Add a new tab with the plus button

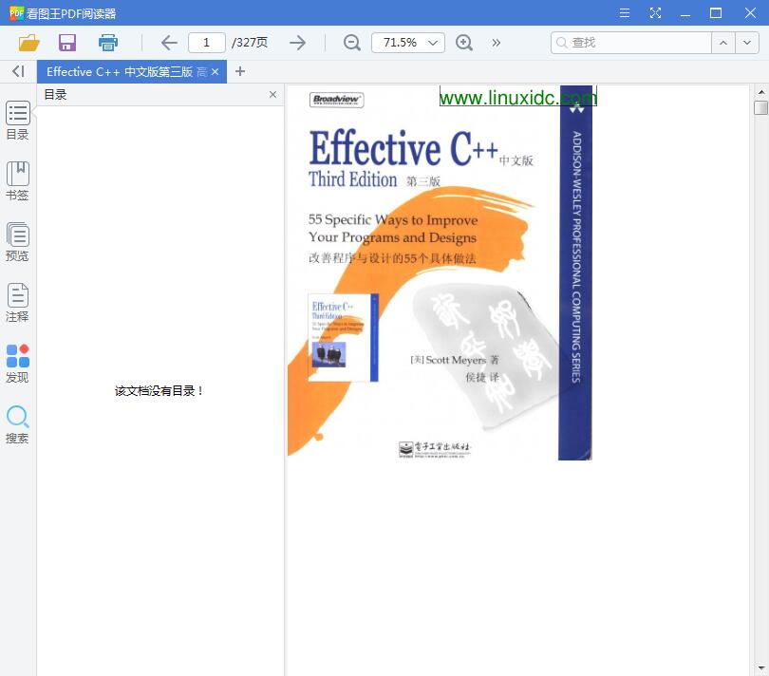pos(240,71)
